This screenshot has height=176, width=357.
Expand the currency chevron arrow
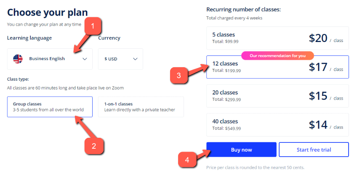(x=135, y=59)
